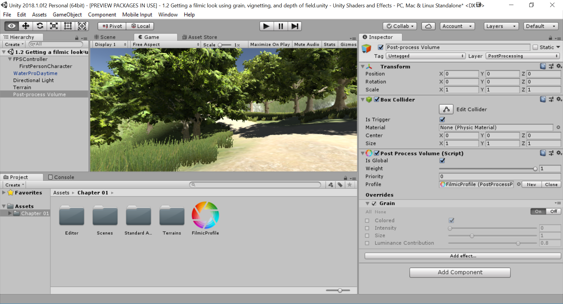Open the GameObject menu
This screenshot has height=304, width=563.
[x=67, y=15]
